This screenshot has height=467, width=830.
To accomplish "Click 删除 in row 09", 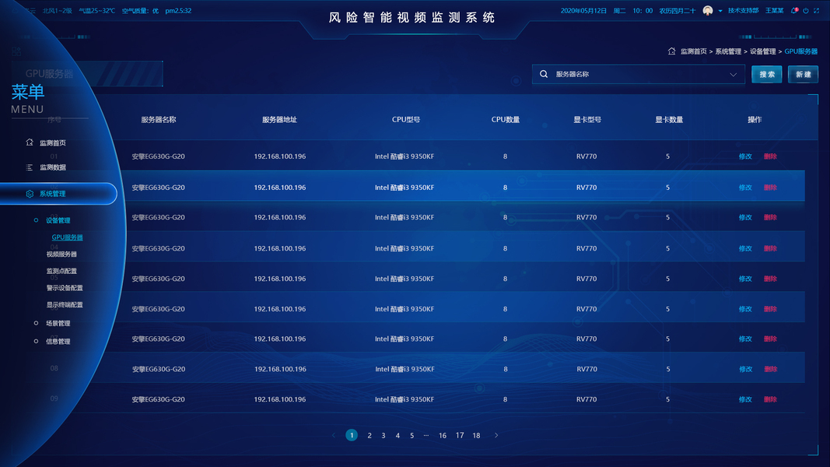I will click(770, 399).
